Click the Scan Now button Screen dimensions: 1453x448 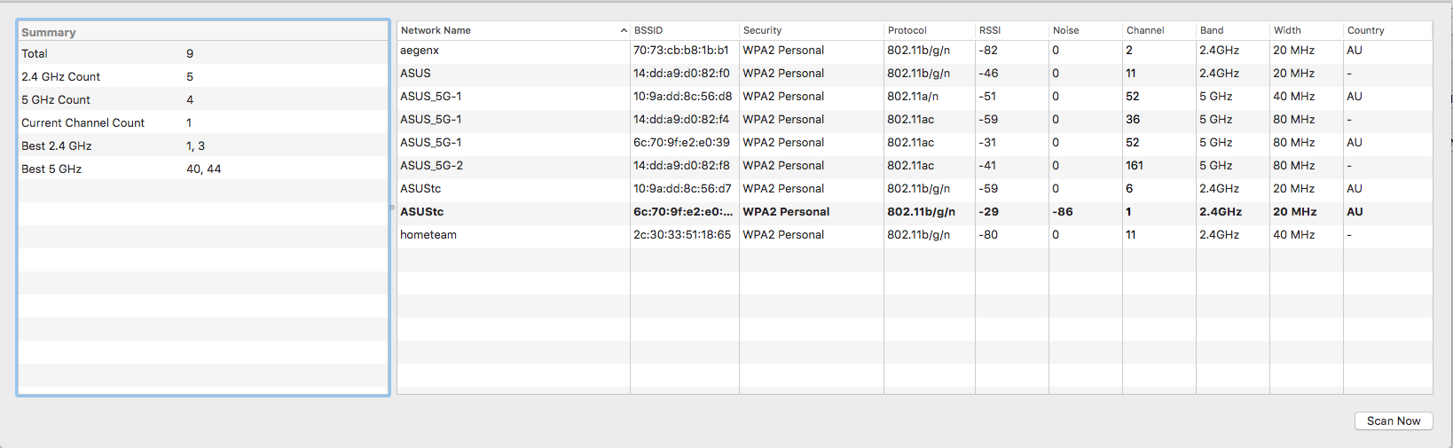pyautogui.click(x=1393, y=421)
